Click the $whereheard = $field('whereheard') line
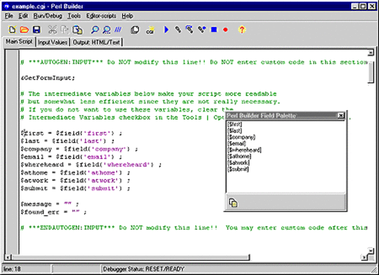This screenshot has width=379, height=275. point(91,165)
